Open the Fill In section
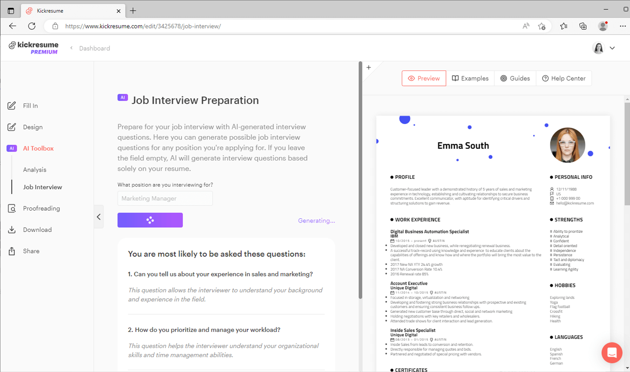630x372 pixels. (30, 105)
